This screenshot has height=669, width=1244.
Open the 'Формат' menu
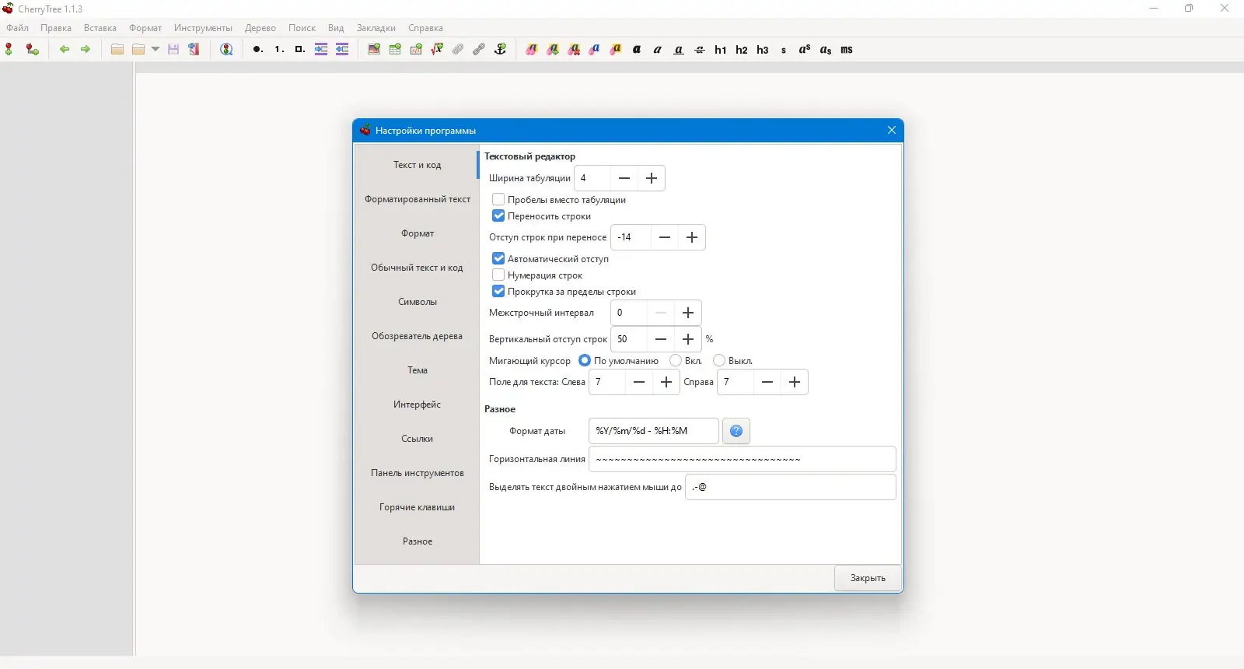coord(145,28)
